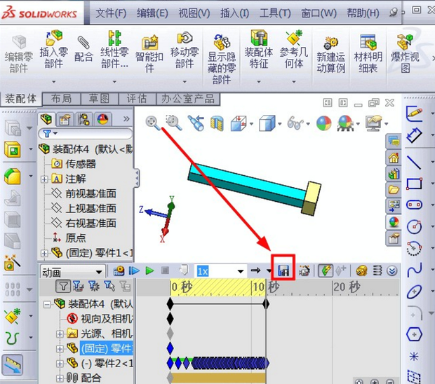Expand more feature manager tabs chevron
Screen dimensions: 435x384
point(126,119)
